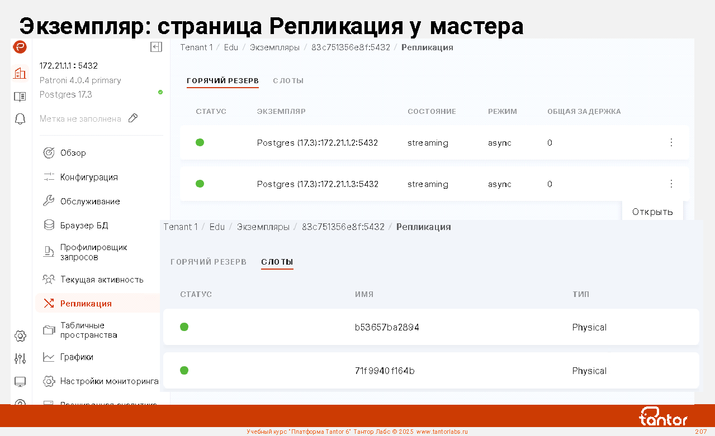Screen dimensions: 715x436
Task: Switch to the Горячий резерв tab in lower panel
Action: tap(208, 262)
